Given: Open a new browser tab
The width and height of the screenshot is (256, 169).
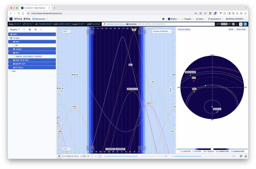Looking at the screenshot, I should 54,8.
